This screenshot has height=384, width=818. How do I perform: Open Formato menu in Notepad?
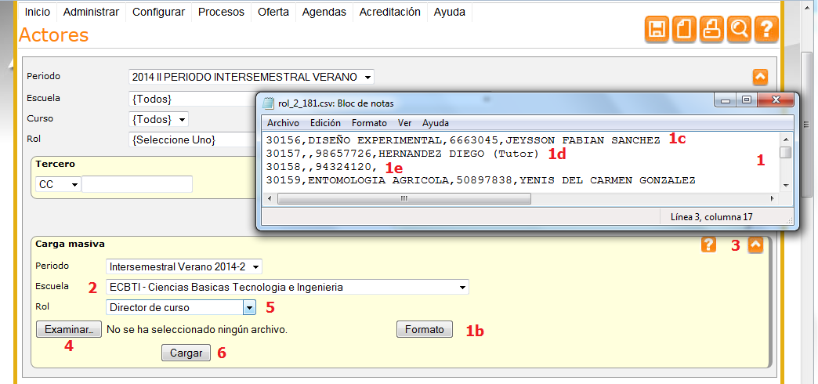tap(369, 123)
